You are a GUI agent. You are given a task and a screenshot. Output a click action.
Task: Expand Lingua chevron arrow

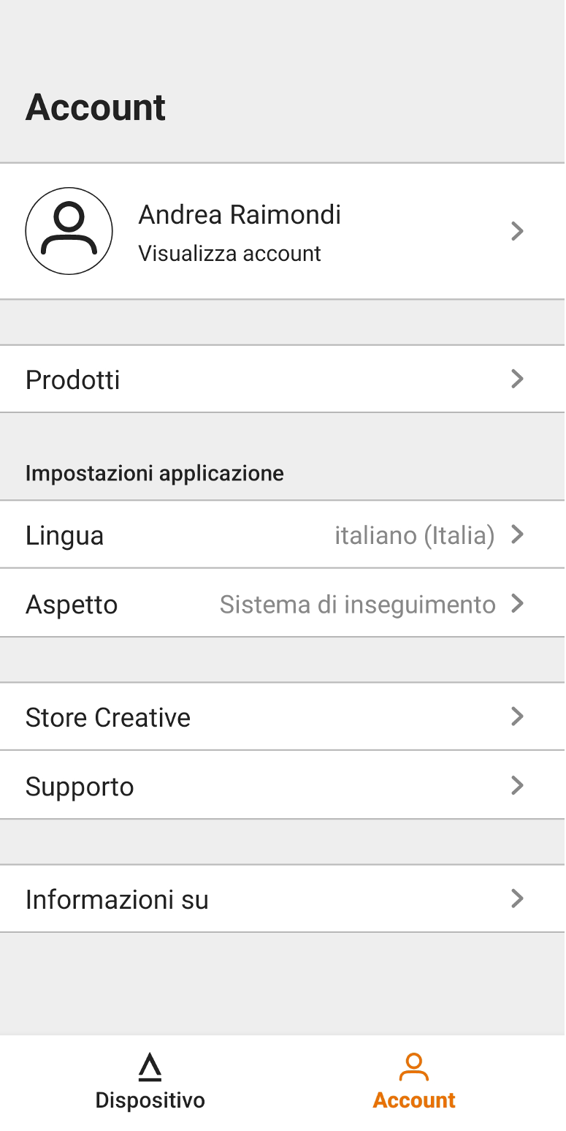point(517,534)
